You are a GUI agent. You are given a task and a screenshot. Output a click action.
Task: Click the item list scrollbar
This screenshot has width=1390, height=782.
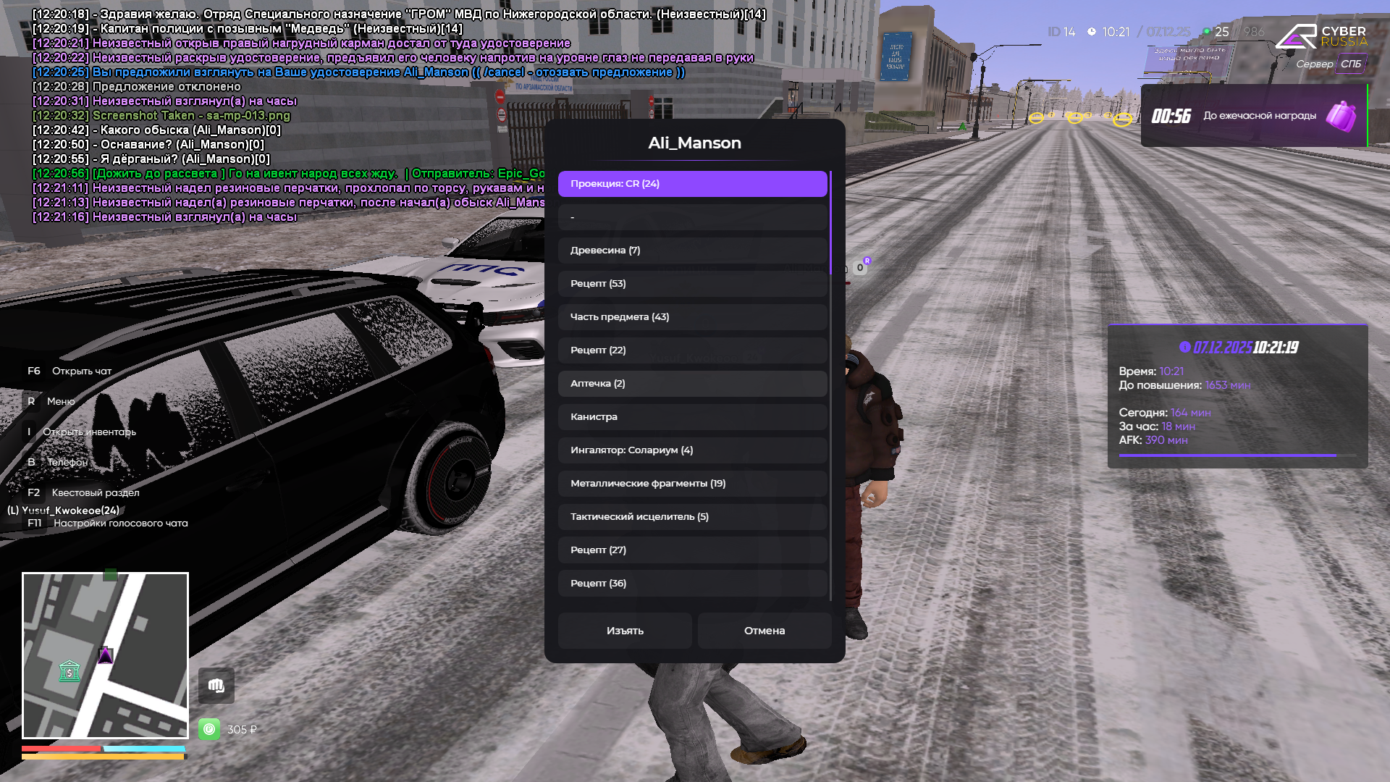[x=830, y=222]
